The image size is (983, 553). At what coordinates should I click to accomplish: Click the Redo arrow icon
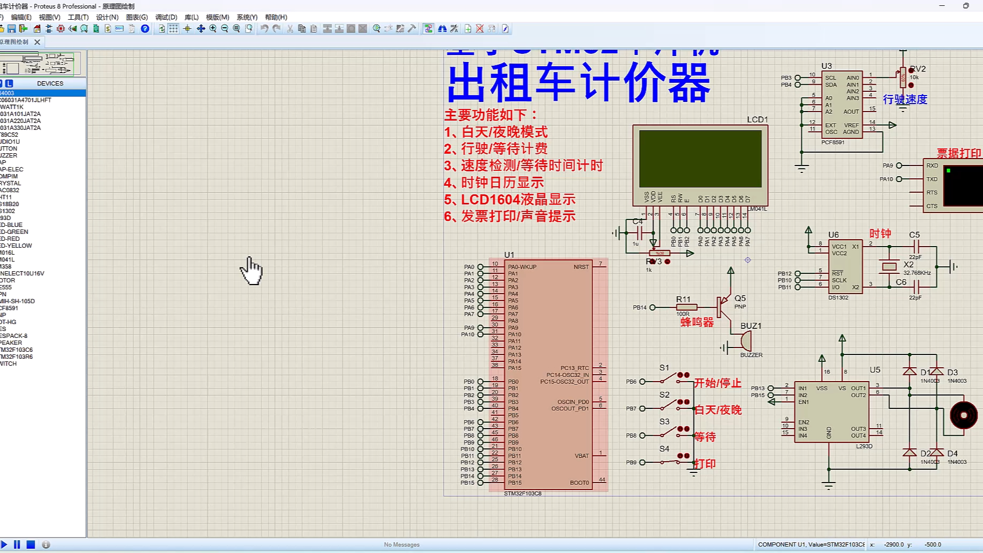(x=276, y=29)
